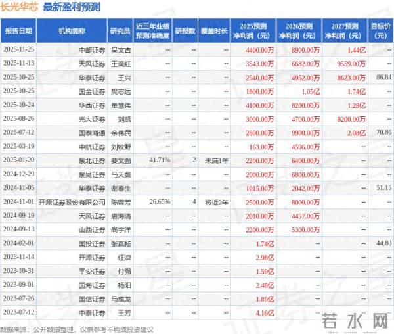Viewport: 394px width, 334px height.
Task: Click the 将近2年 coverage cell
Action: point(216,203)
